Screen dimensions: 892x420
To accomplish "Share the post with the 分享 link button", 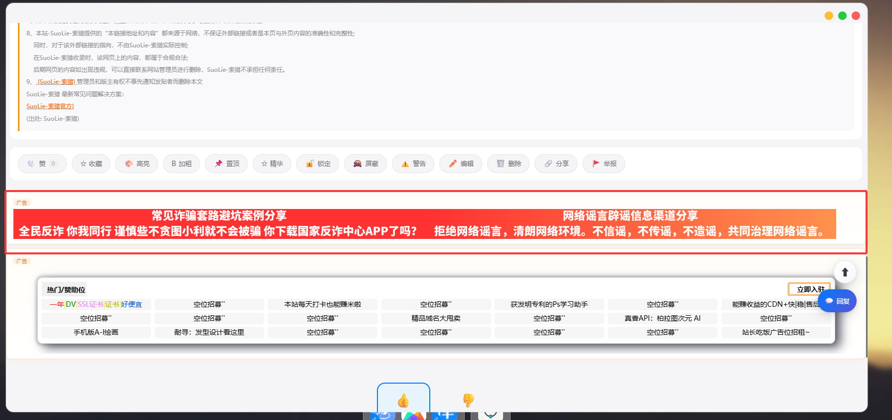I will coord(556,164).
